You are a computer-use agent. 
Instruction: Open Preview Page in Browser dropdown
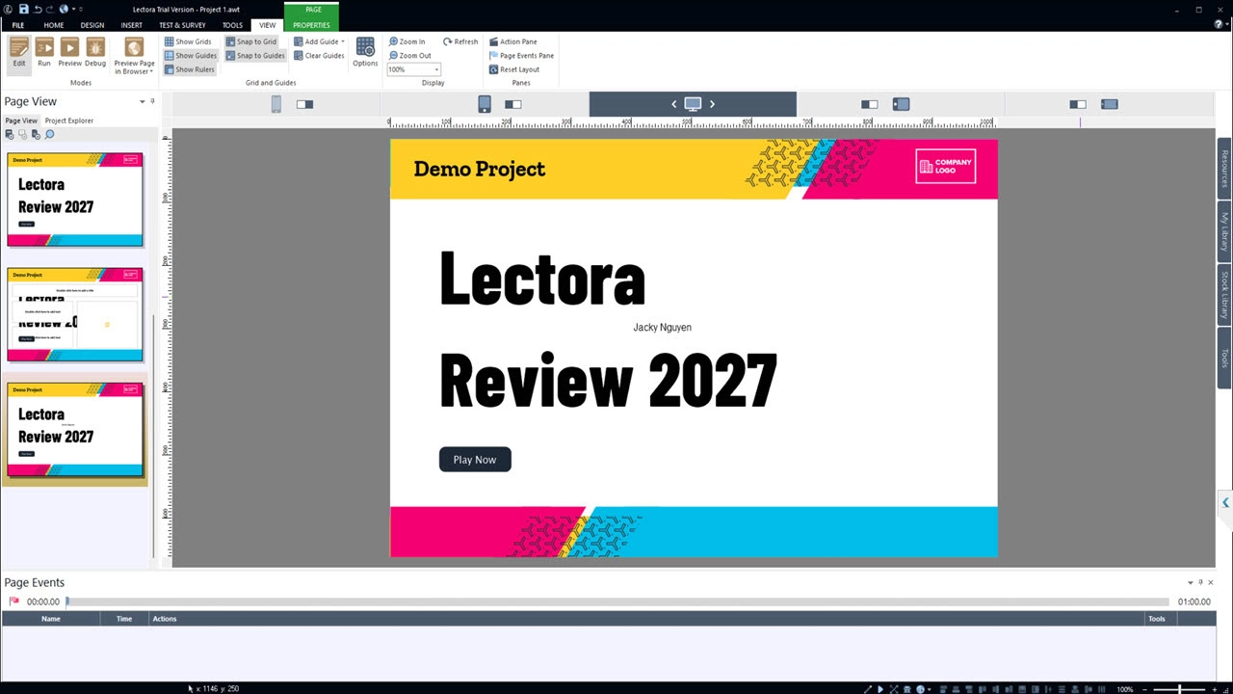134,56
